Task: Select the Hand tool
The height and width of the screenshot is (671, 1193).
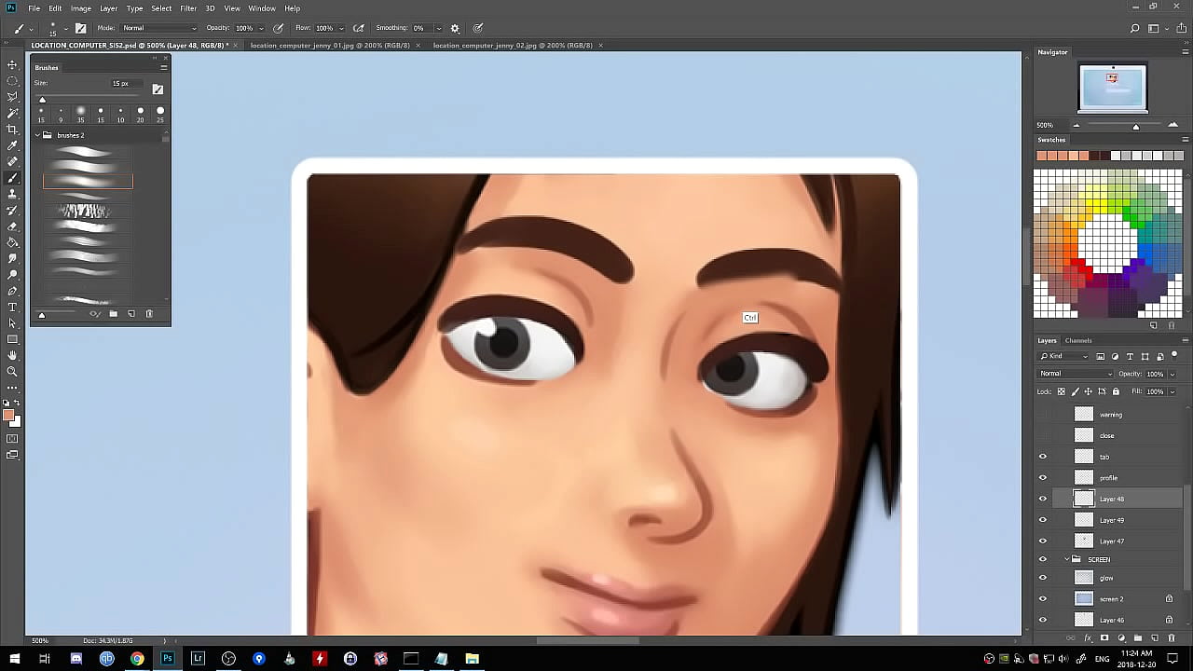Action: pyautogui.click(x=12, y=355)
